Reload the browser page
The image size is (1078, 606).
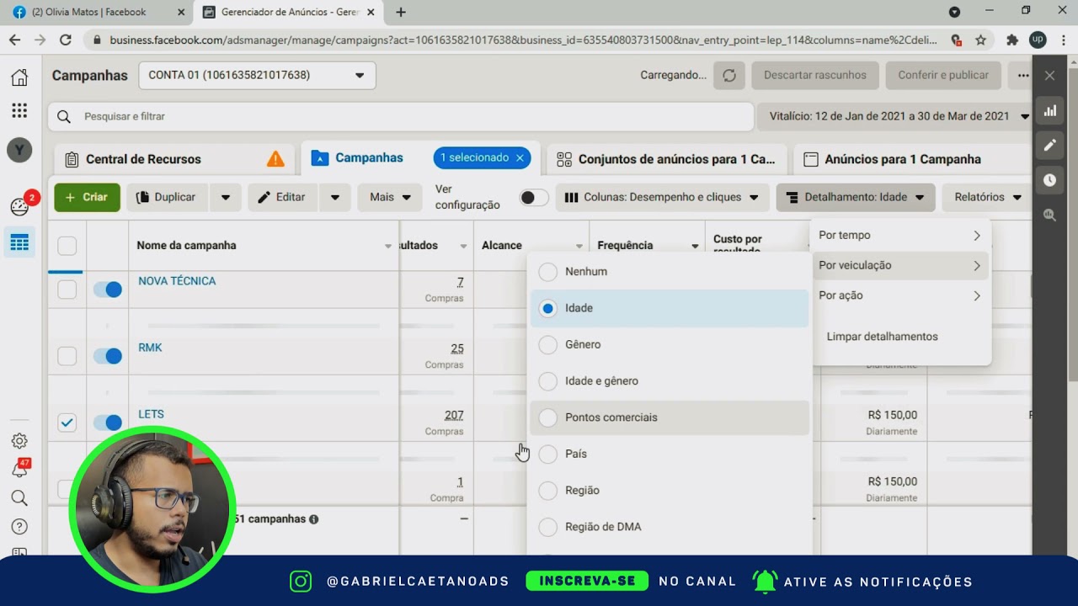point(65,40)
